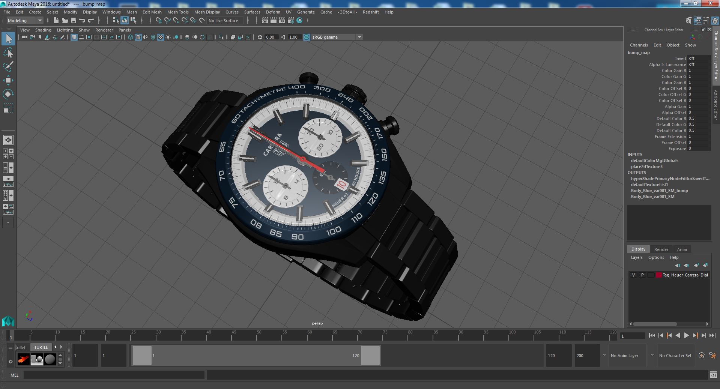The image size is (720, 389).
Task: Choose the Rotate tool in toolbox
Action: [8, 94]
